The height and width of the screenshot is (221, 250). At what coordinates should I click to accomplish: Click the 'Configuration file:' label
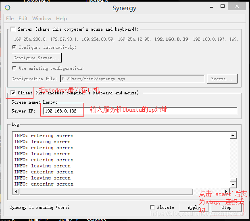[x=34, y=79]
